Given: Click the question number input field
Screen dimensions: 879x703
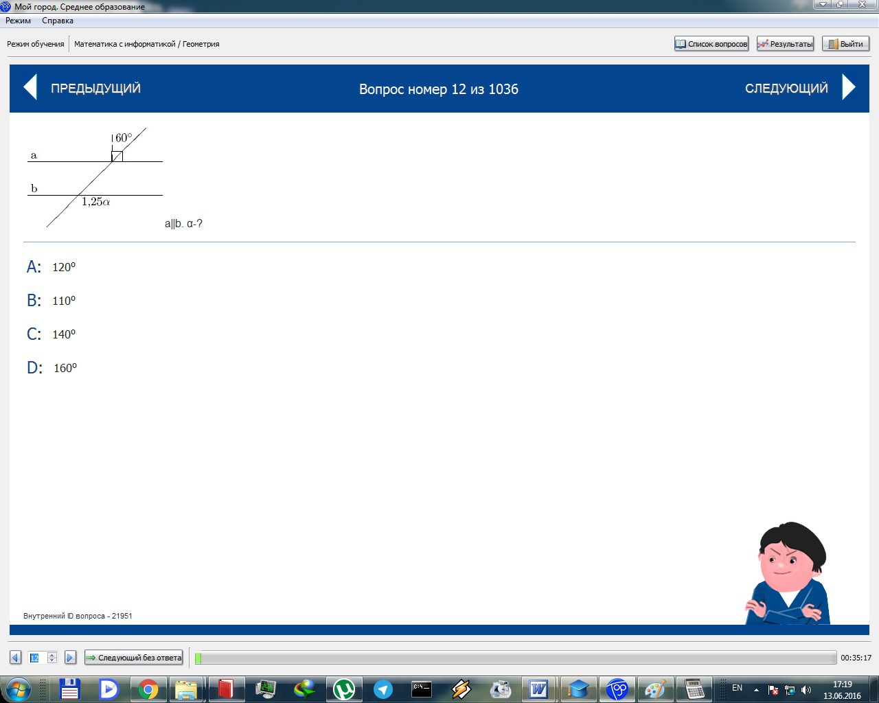Looking at the screenshot, I should tap(36, 658).
